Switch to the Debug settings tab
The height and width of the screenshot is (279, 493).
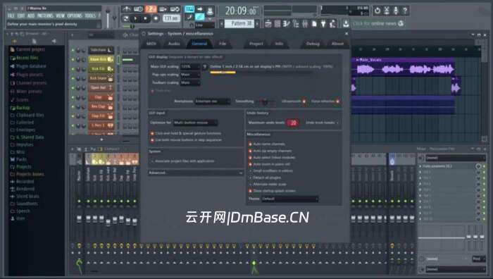[x=313, y=44]
